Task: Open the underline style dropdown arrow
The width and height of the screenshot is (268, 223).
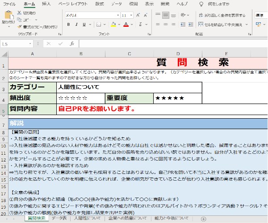Action: [x=90, y=25]
